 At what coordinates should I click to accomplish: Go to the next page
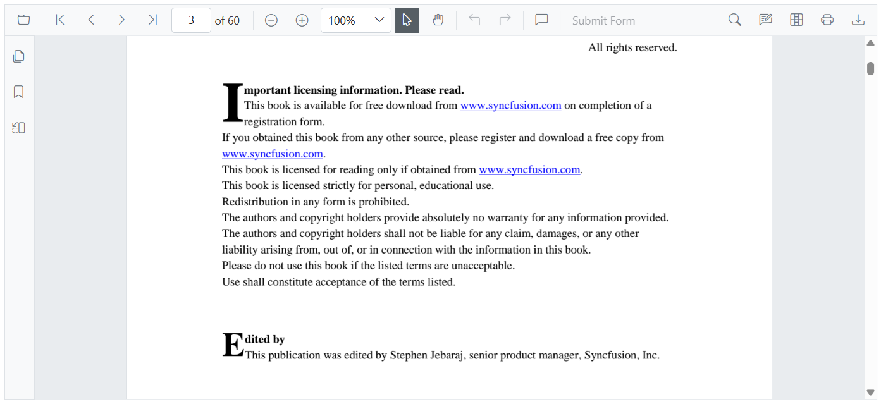(x=121, y=20)
